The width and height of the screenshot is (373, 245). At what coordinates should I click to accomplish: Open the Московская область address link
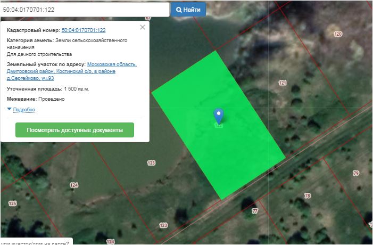[x=112, y=64]
